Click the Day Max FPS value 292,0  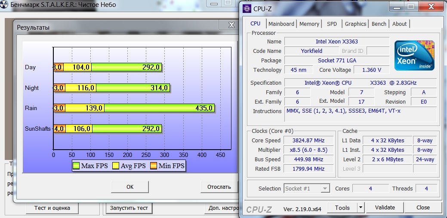(x=151, y=67)
